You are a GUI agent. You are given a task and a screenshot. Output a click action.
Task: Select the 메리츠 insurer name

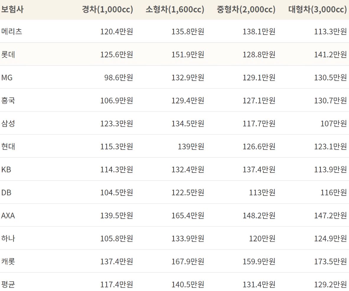point(12,31)
